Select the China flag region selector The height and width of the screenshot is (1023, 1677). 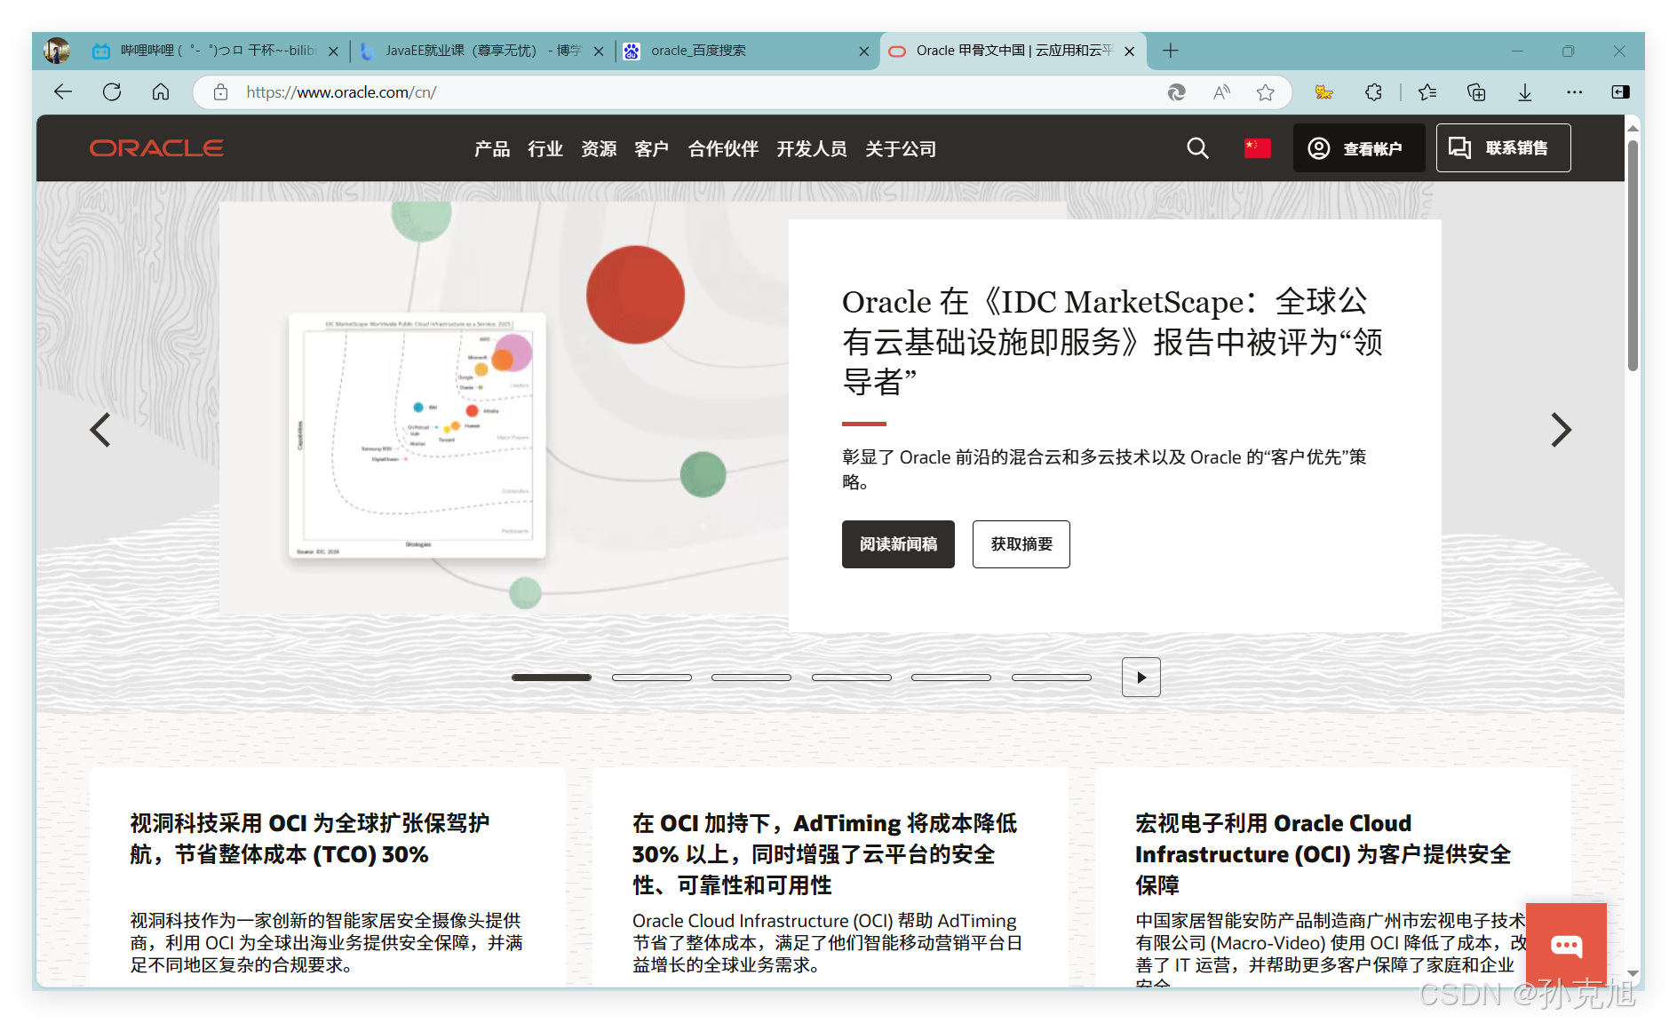(x=1258, y=148)
